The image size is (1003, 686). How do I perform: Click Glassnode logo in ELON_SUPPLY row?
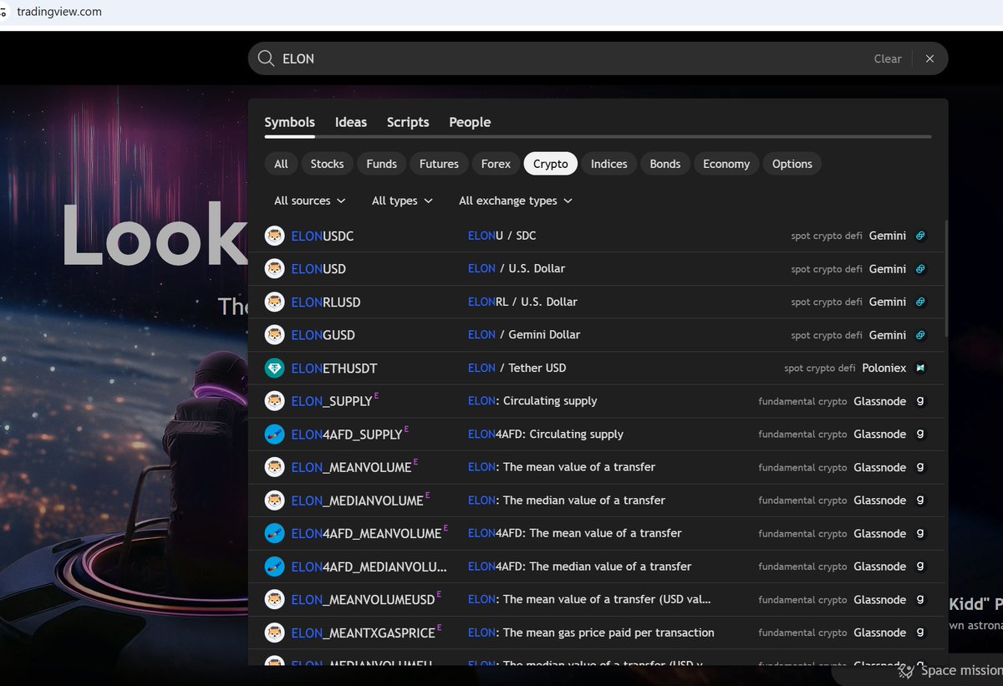tap(920, 401)
